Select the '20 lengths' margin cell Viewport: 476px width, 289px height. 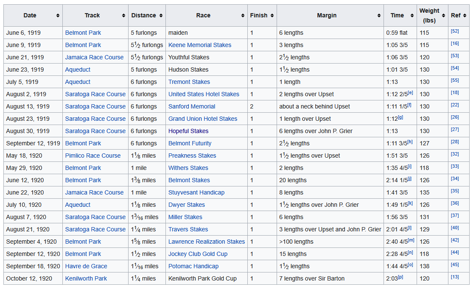[330, 180]
